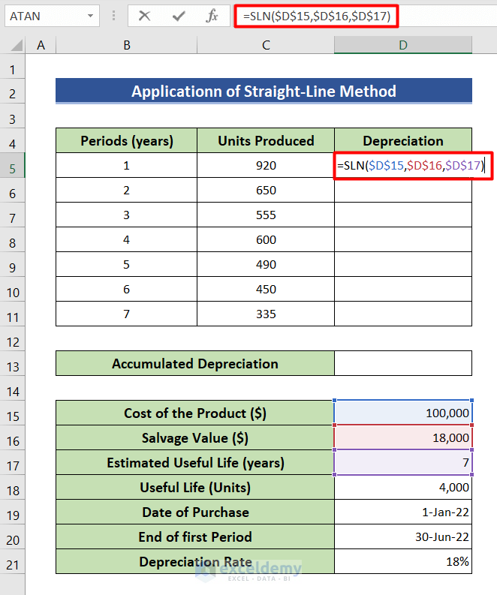Viewport: 497px width, 595px height.
Task: Select the depreciation rate 18%
Action: pyautogui.click(x=403, y=561)
